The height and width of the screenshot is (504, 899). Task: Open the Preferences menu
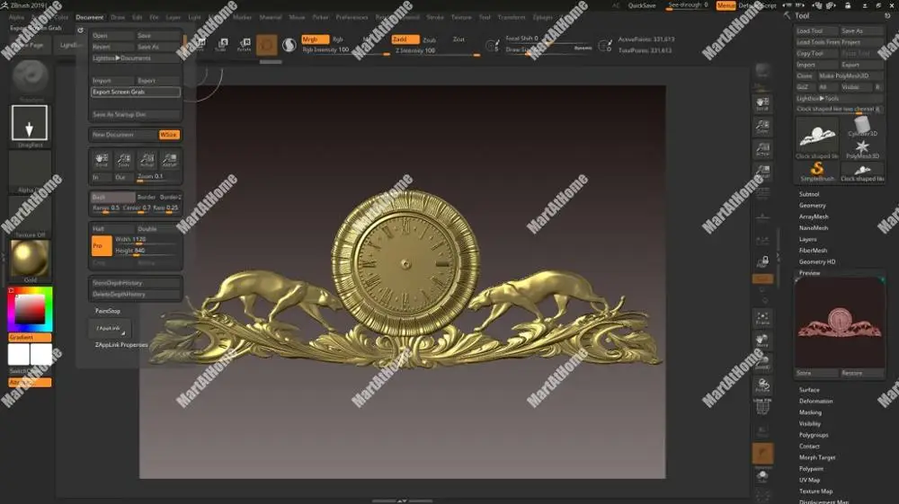pyautogui.click(x=352, y=17)
